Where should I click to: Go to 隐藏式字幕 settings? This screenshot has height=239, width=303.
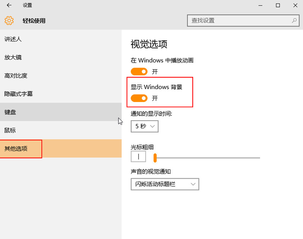click(19, 94)
